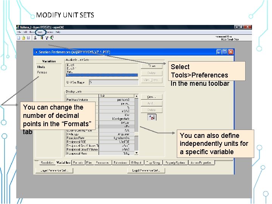Screen dimensions: 272x204
Task: Select the Units page under Variables
Action: (x=41, y=67)
